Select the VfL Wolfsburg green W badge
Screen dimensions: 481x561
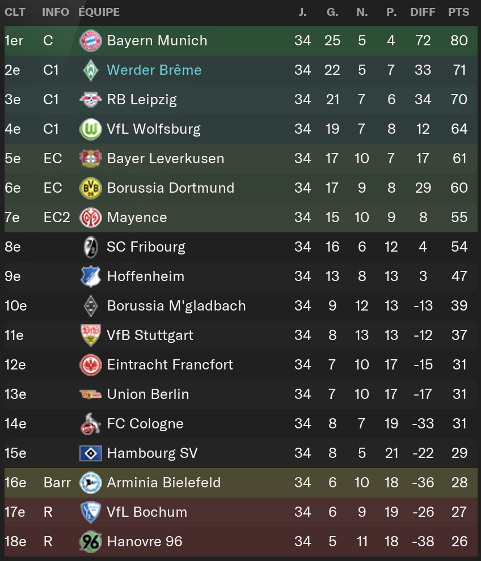point(91,129)
